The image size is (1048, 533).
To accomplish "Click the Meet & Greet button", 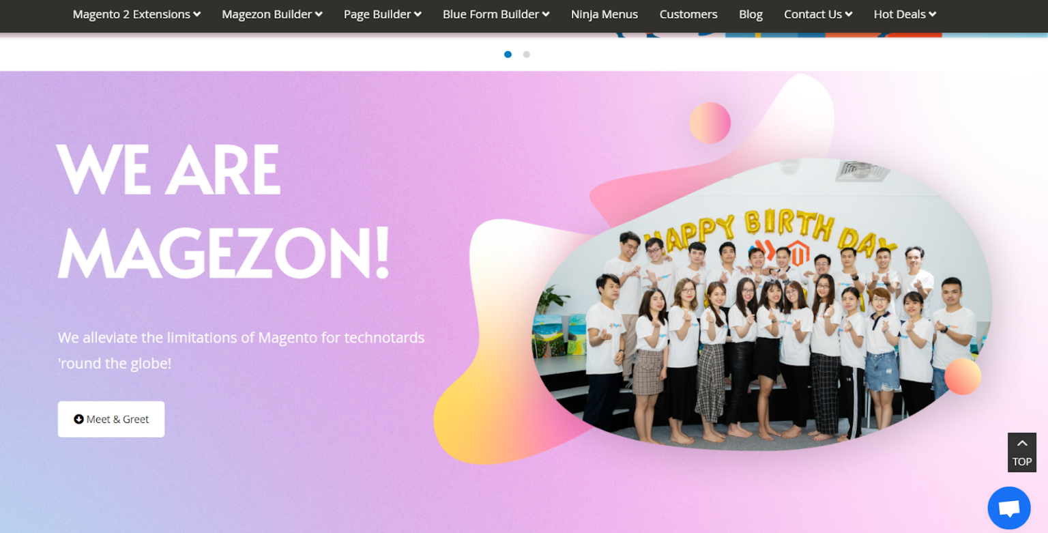I will (x=111, y=418).
